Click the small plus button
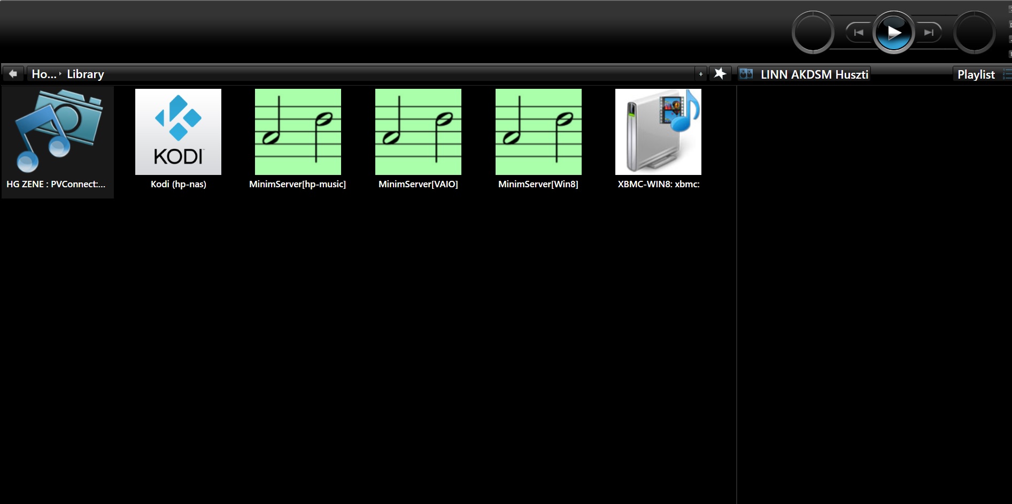 [700, 74]
